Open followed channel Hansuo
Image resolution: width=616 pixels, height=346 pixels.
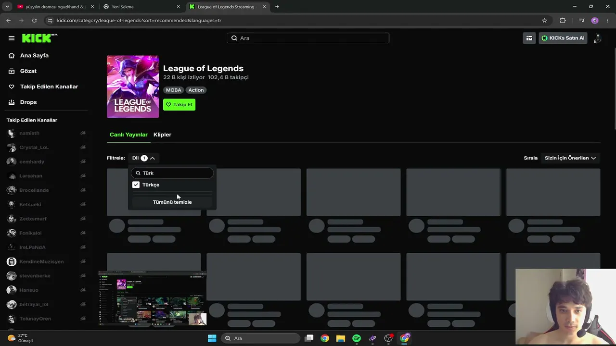pyautogui.click(x=29, y=290)
